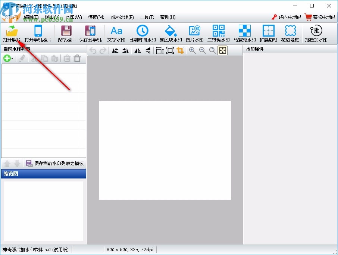This screenshot has height=255, width=338.
Task: Open the 帮助(H) menu
Action: [x=168, y=17]
